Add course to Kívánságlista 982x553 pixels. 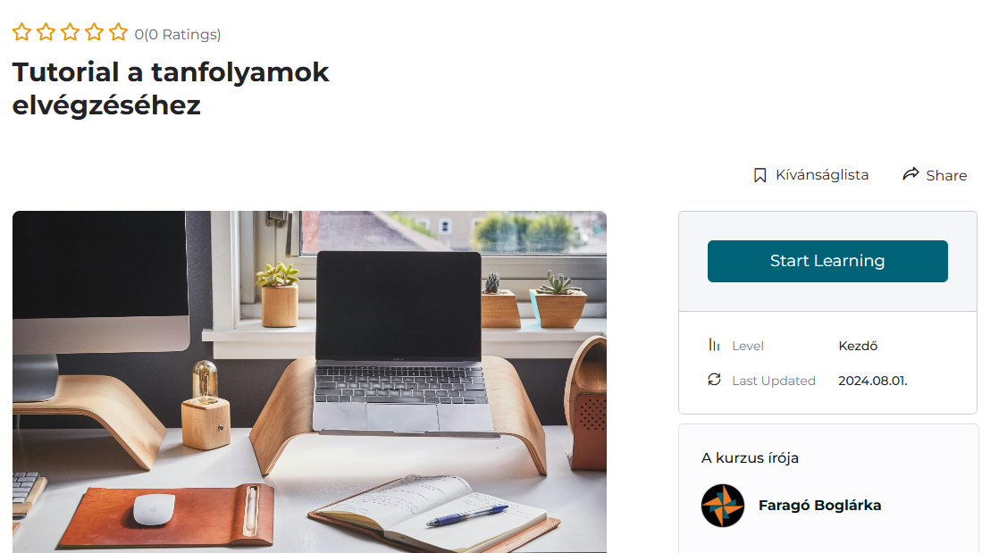pos(822,175)
